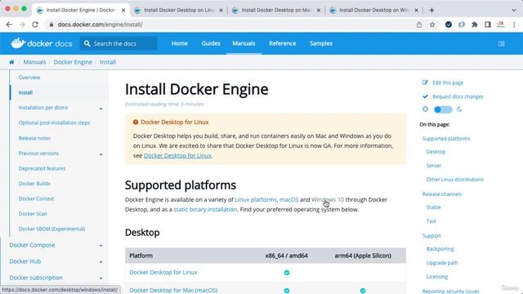The width and height of the screenshot is (523, 294).
Task: Switch to the Install Docker Desktop on Windows tab
Action: point(374,11)
